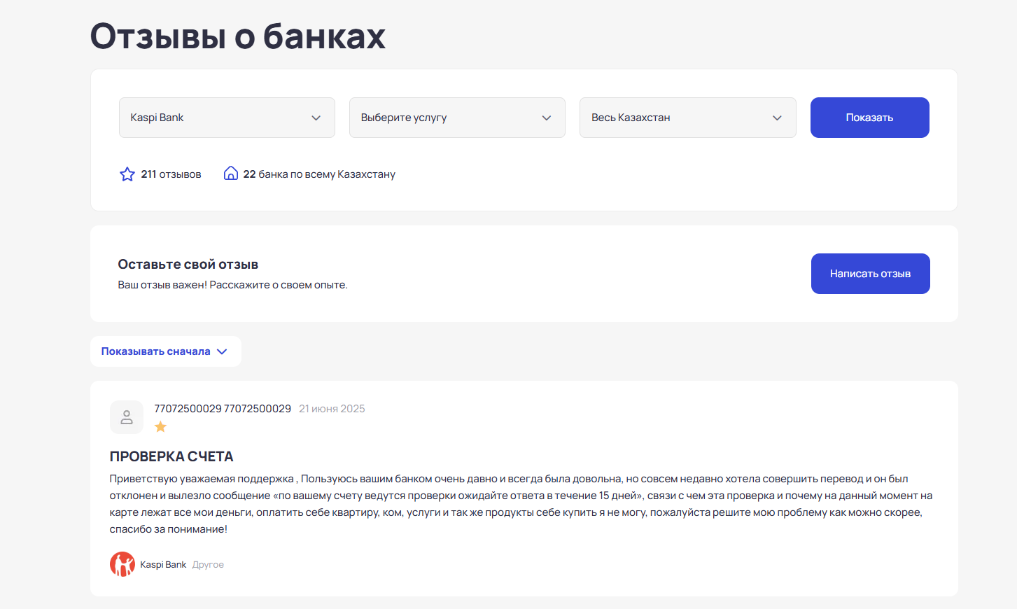Viewport: 1017px width, 609px height.
Task: Click the '211 отзывов' count text
Action: coord(171,174)
